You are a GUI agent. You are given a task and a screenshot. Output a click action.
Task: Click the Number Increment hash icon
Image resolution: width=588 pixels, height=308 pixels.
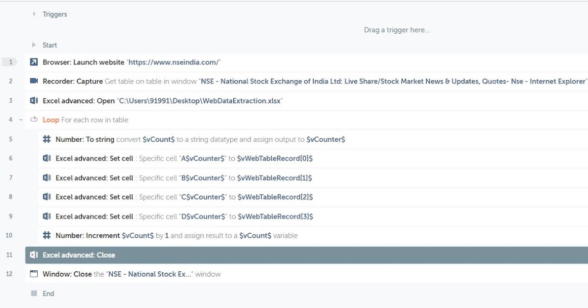(47, 236)
